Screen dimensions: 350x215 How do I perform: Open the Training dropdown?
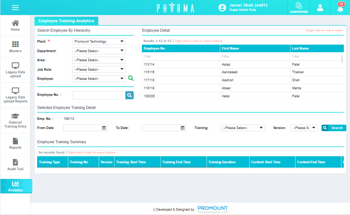point(243,128)
